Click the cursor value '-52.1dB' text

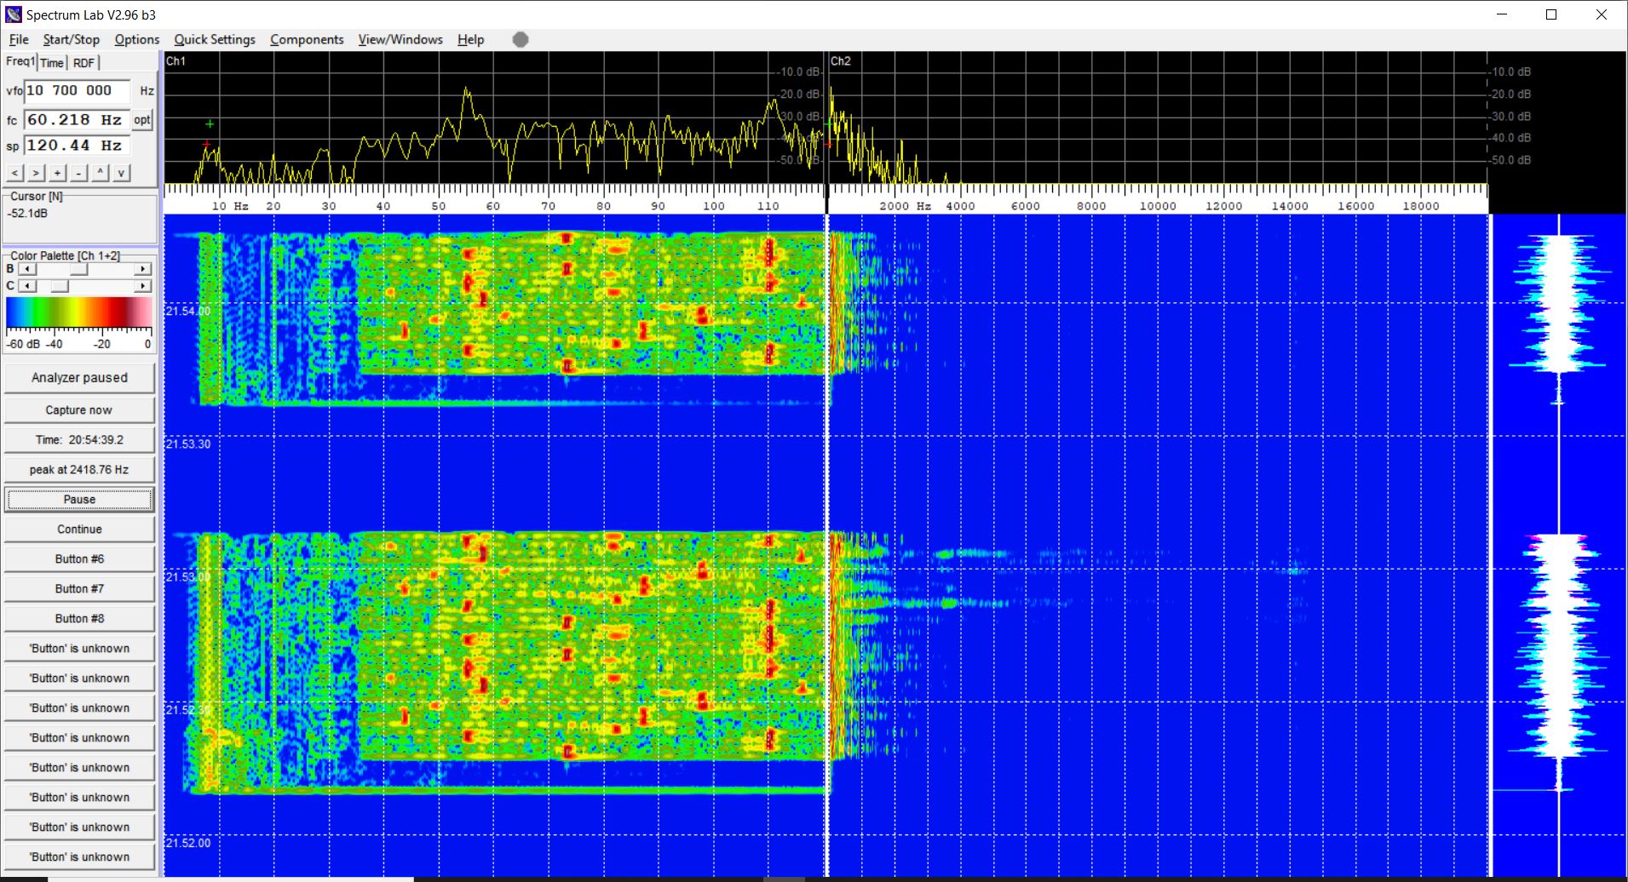click(27, 213)
